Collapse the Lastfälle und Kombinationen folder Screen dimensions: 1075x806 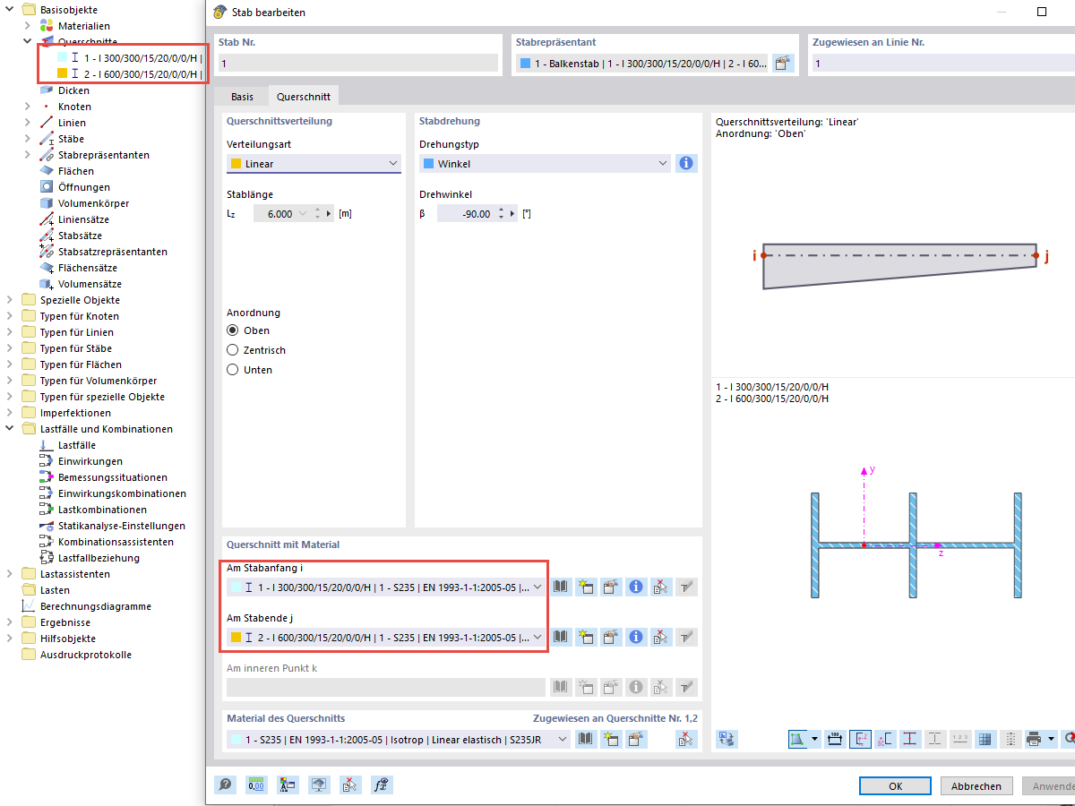click(x=10, y=429)
